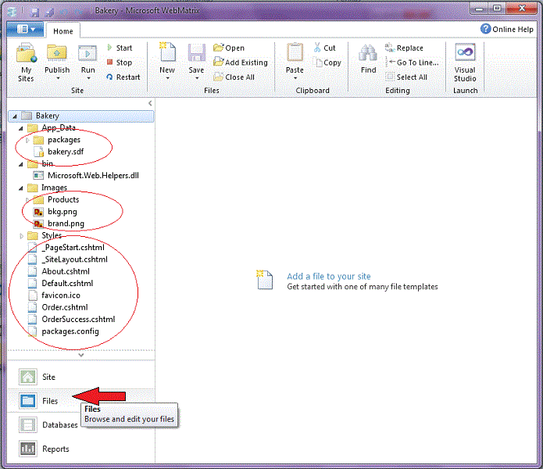Switch to the Reports workspace
The height and width of the screenshot is (469, 543).
pyautogui.click(x=81, y=449)
